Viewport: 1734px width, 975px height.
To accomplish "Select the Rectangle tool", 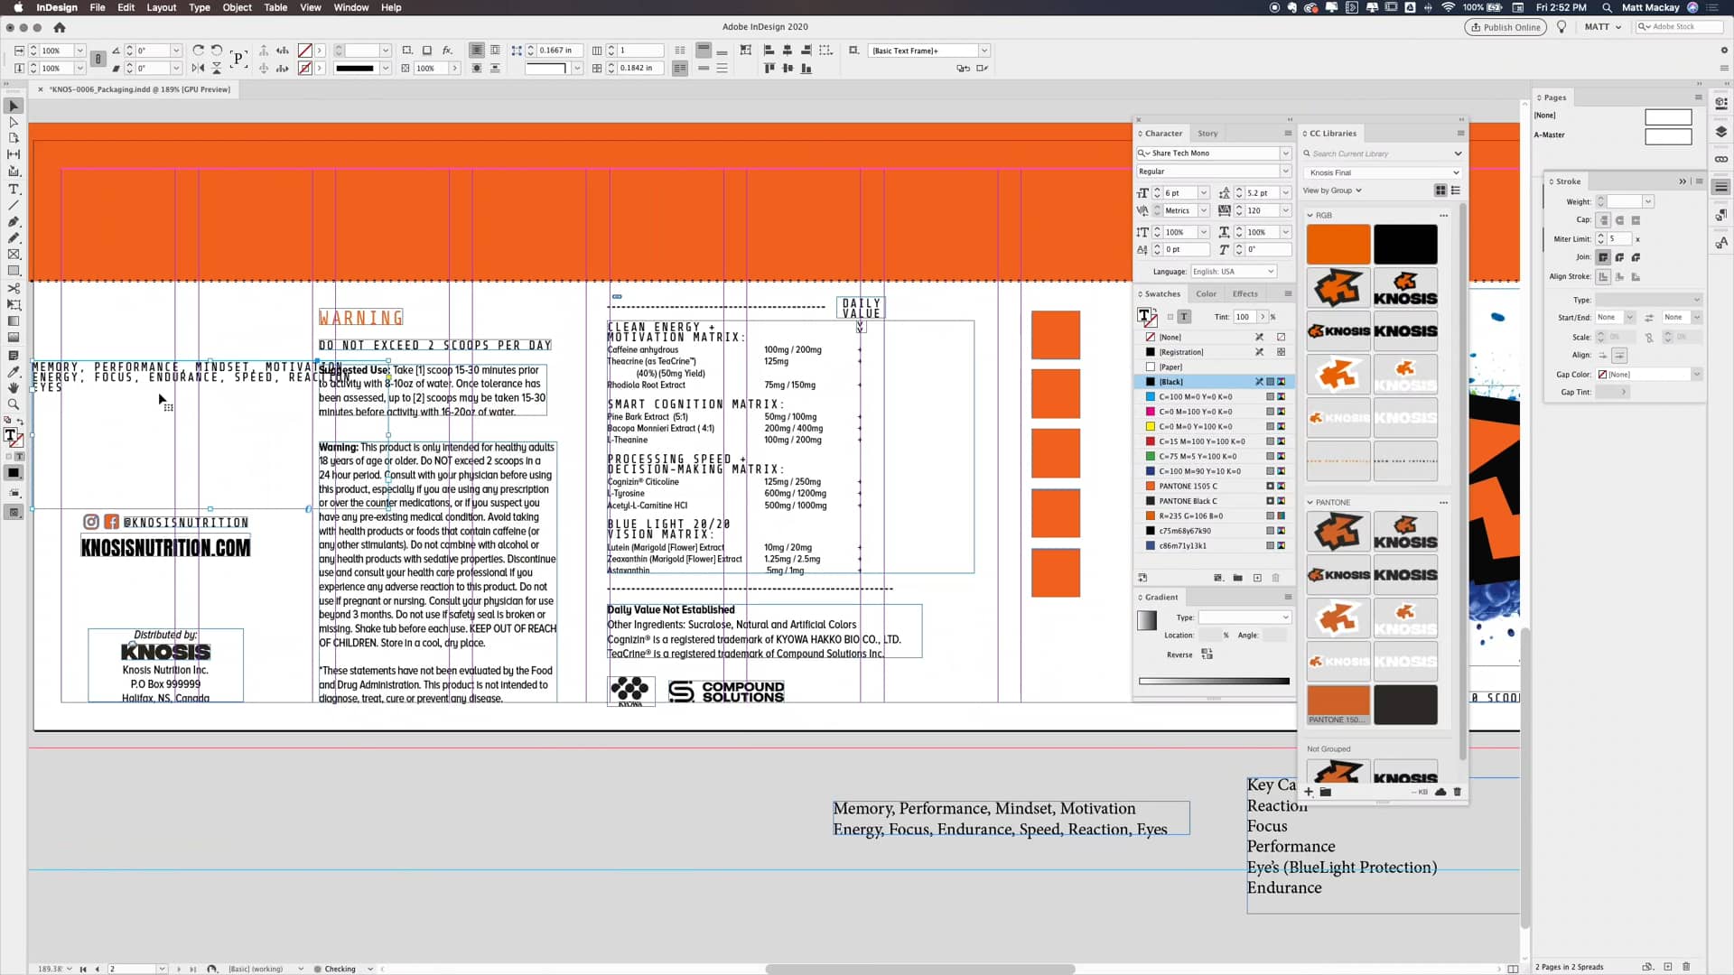I will tap(14, 271).
